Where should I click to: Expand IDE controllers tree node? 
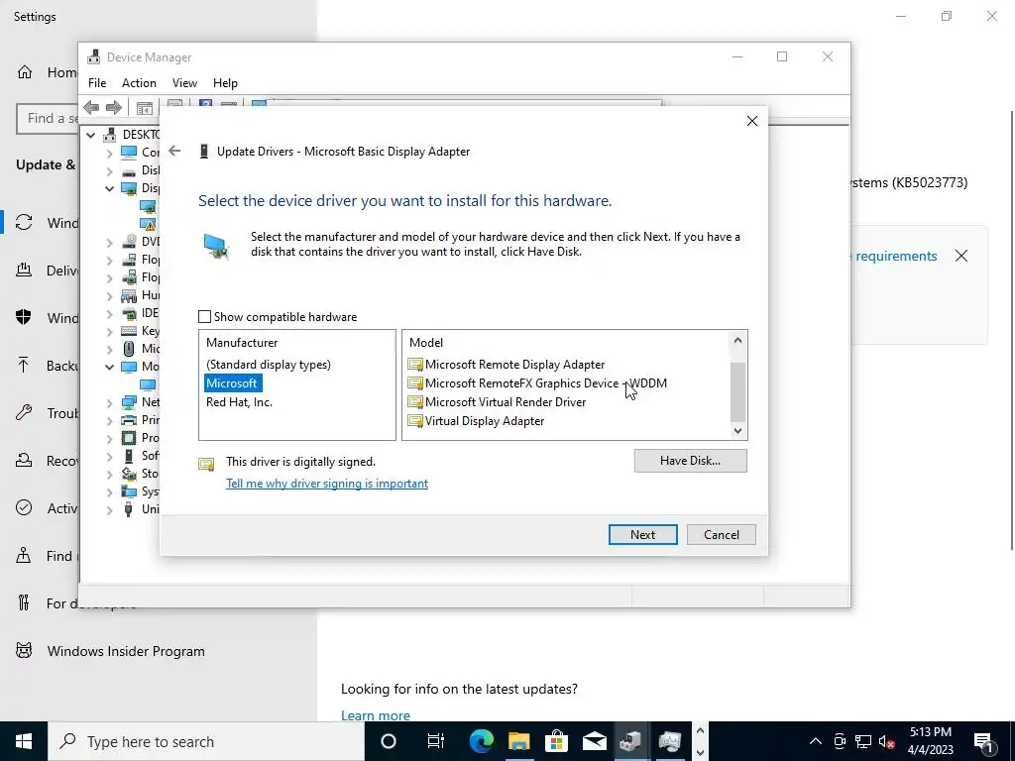pos(109,313)
